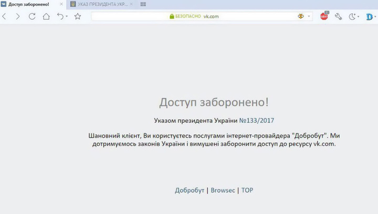Click the forward navigation arrow
This screenshot has width=378, height=214.
tap(18, 16)
